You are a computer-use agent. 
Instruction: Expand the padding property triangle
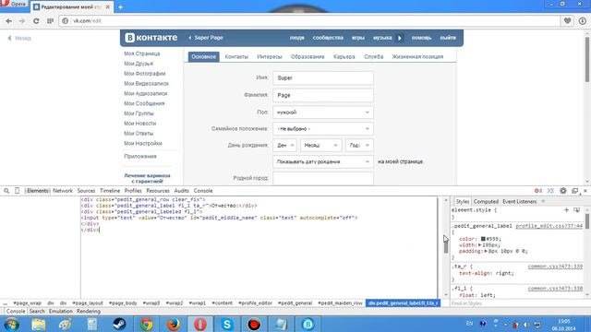pos(486,251)
